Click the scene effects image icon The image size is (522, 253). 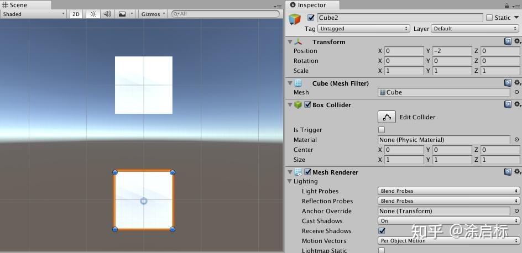click(x=122, y=14)
